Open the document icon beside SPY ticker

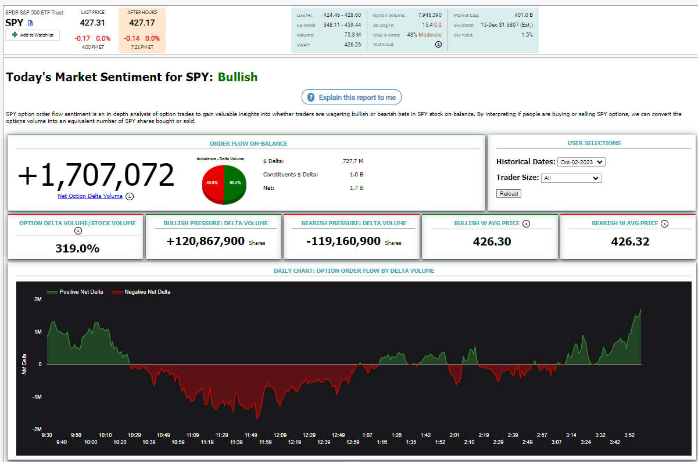[x=31, y=23]
